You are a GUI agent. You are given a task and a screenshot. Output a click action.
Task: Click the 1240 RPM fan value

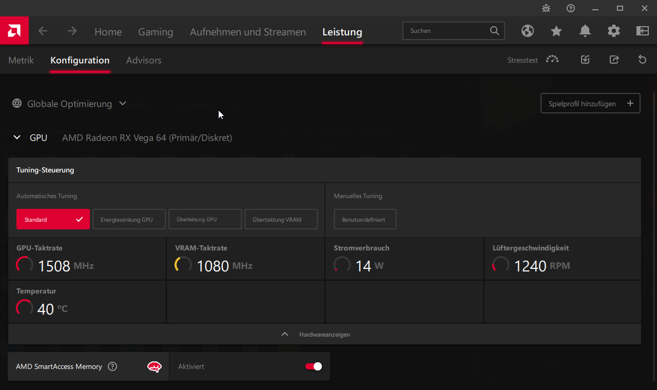542,266
